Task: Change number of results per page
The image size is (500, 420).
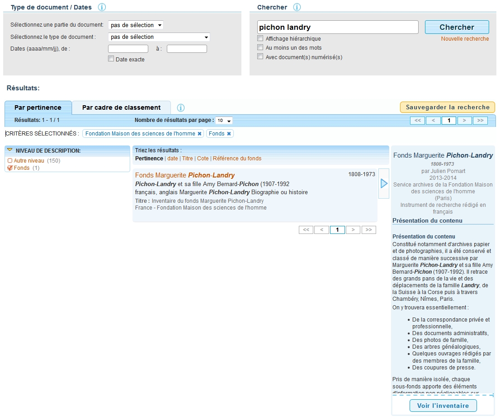Action: click(224, 121)
